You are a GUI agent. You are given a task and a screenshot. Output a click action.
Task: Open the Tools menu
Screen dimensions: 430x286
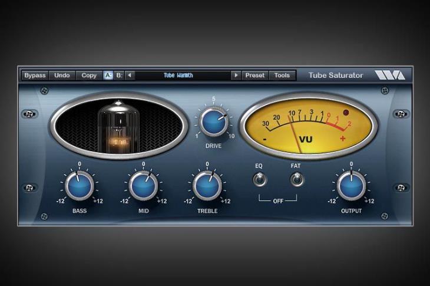tap(282, 75)
